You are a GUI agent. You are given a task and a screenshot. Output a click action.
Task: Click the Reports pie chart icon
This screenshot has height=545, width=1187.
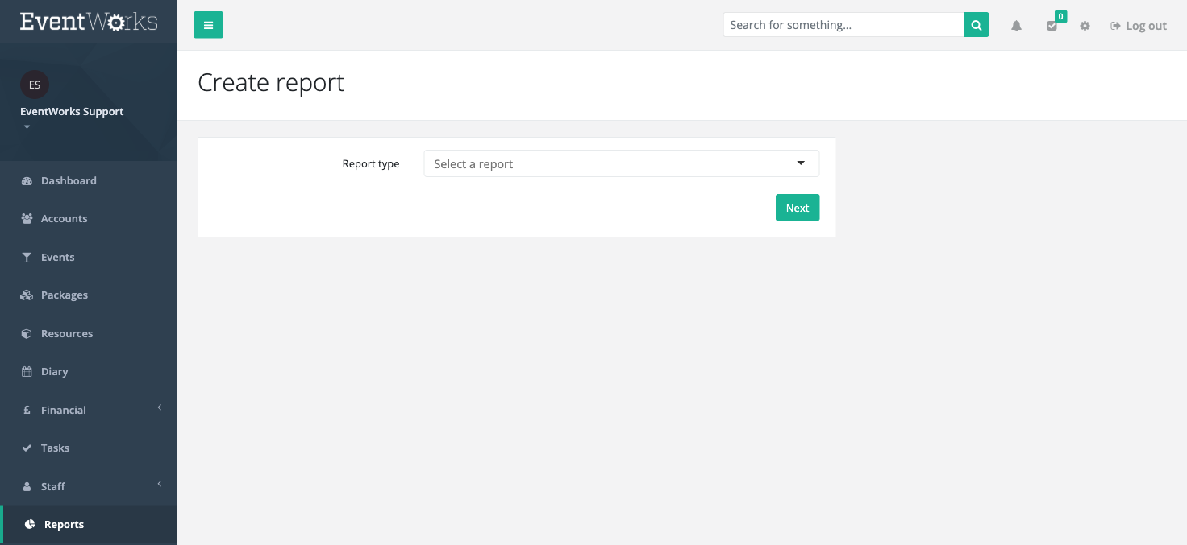(30, 525)
